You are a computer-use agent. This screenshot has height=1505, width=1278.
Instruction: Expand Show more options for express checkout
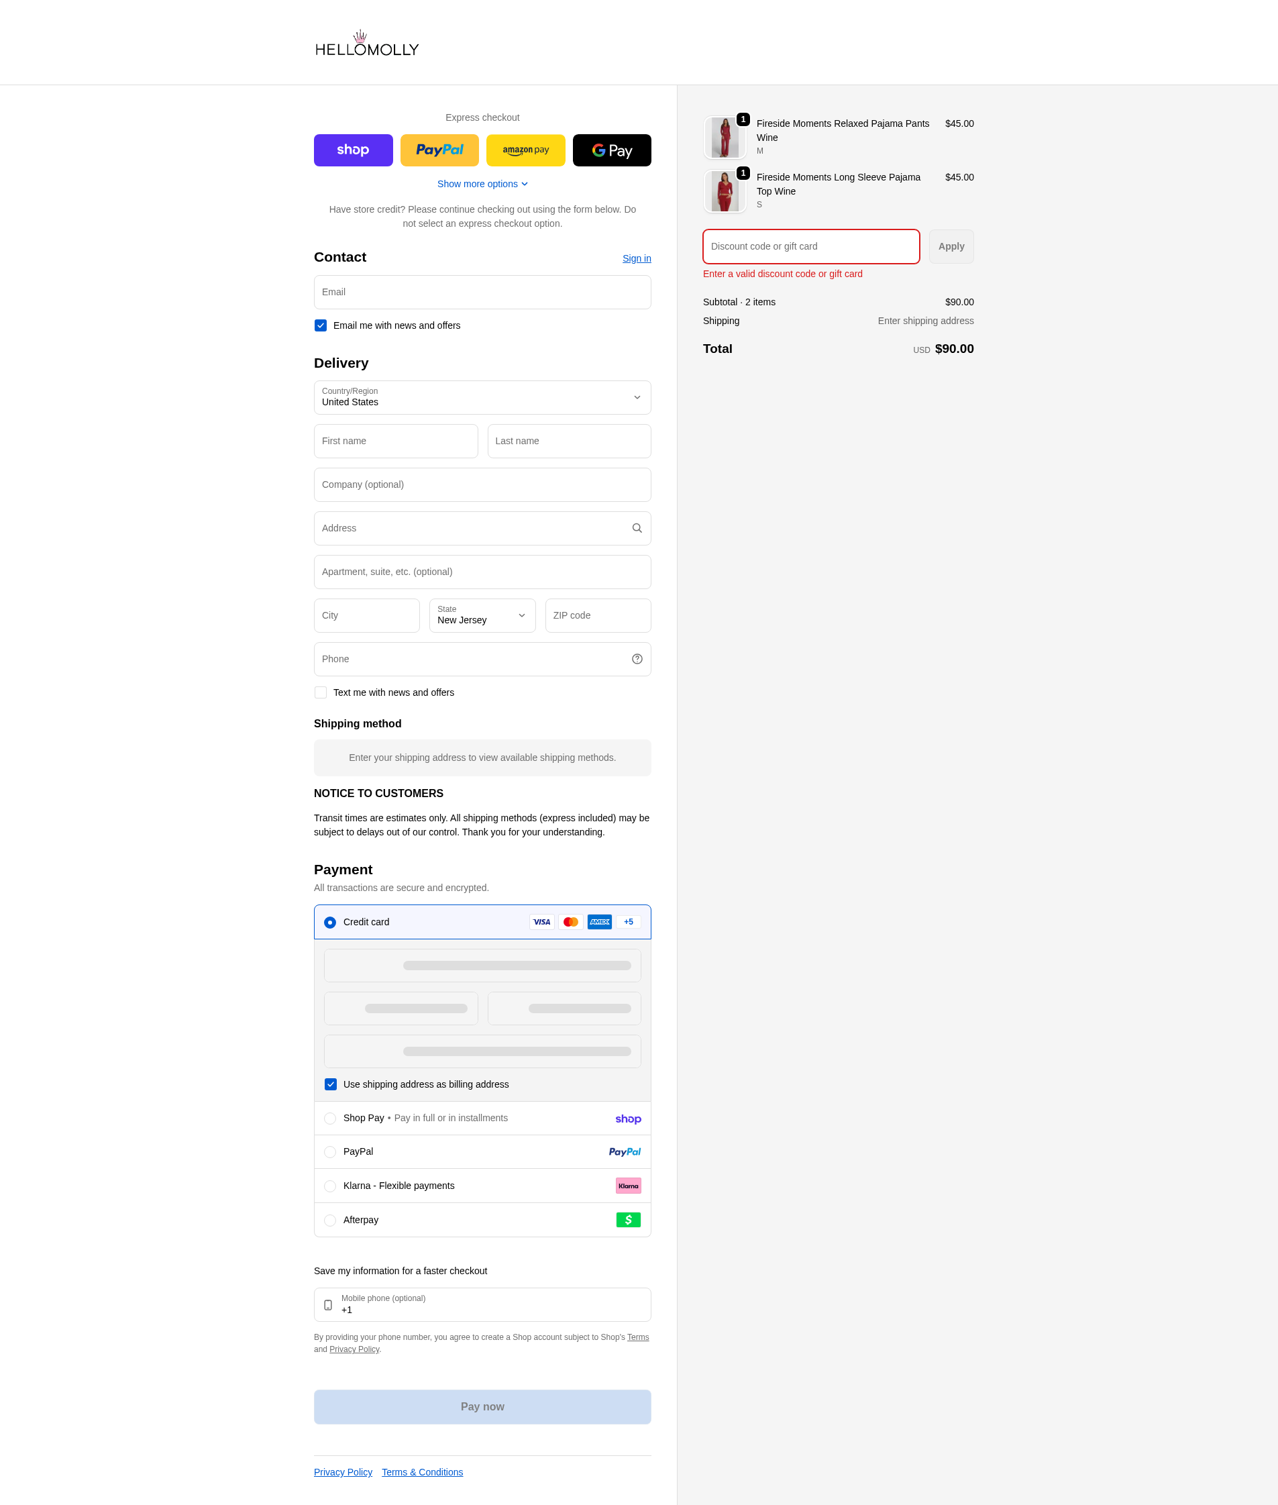[482, 184]
